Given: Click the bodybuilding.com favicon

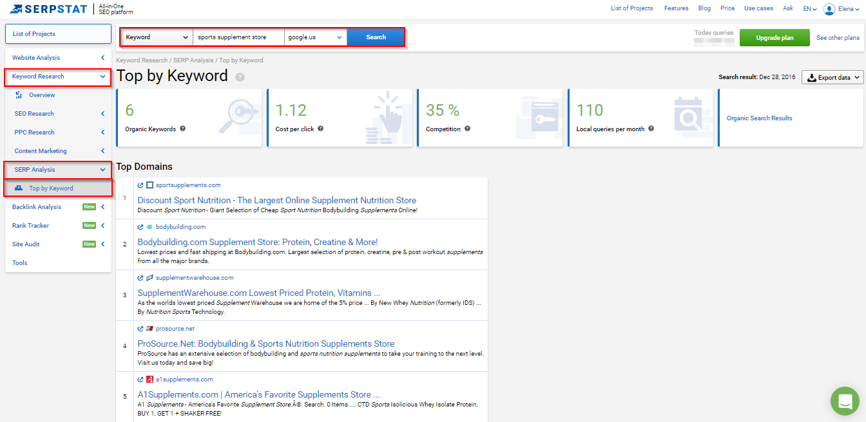Looking at the screenshot, I should [149, 227].
